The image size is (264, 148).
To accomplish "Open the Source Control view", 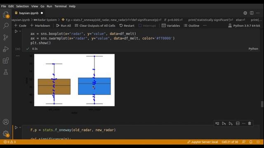I will (x=6, y=37).
